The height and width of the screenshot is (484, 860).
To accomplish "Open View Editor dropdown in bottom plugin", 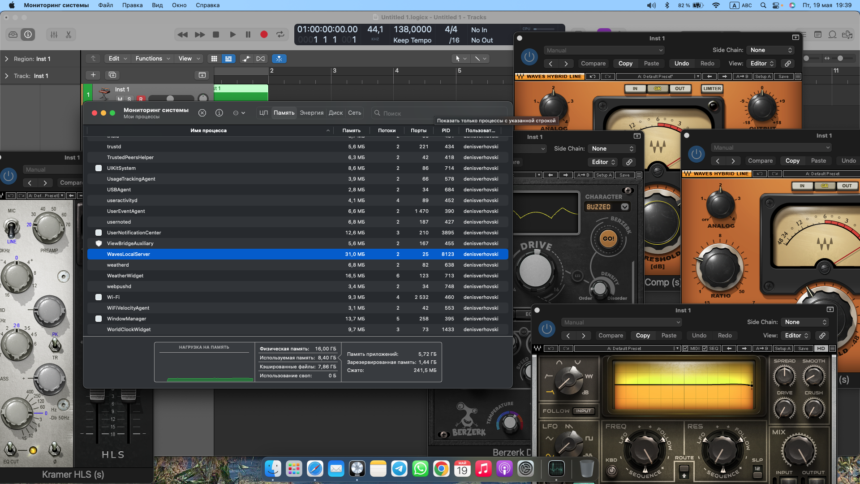I will (x=796, y=335).
